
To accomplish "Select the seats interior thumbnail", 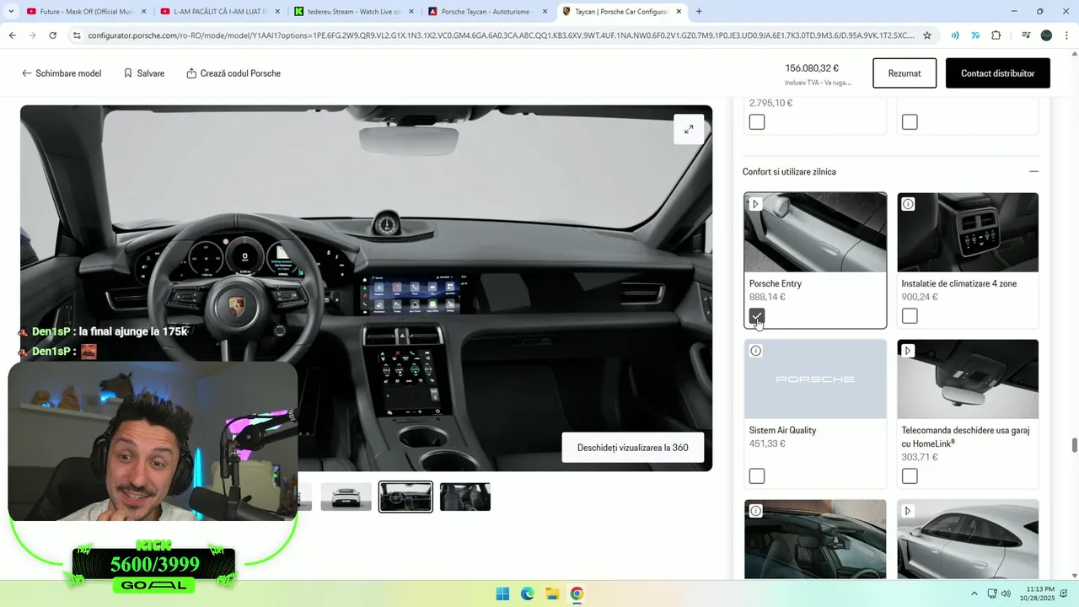I will coord(465,497).
